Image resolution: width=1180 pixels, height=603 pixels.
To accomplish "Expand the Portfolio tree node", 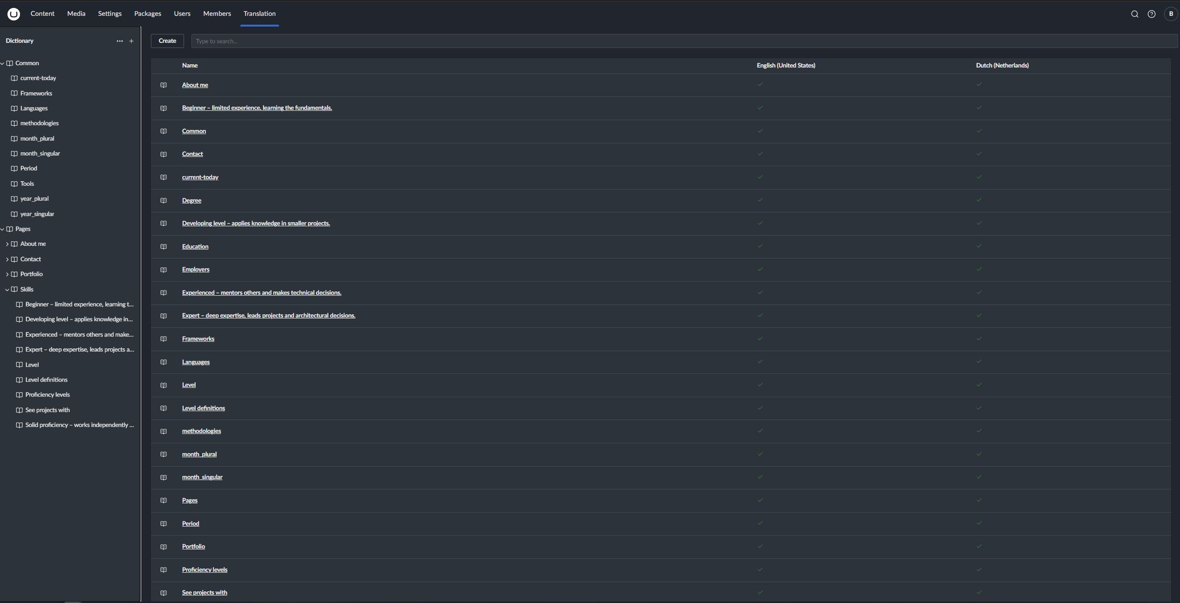I will 7,274.
